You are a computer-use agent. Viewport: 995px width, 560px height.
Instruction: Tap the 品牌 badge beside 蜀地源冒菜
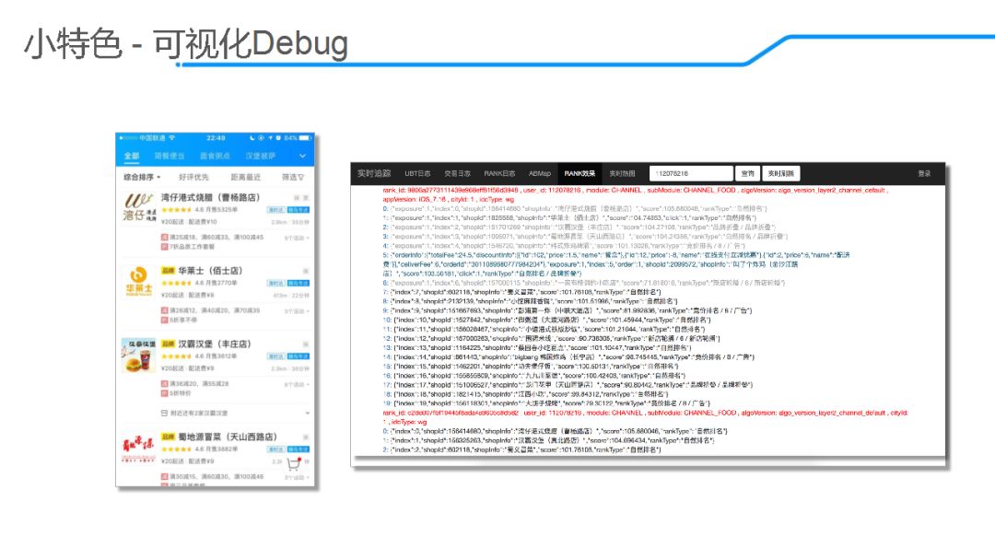point(168,437)
